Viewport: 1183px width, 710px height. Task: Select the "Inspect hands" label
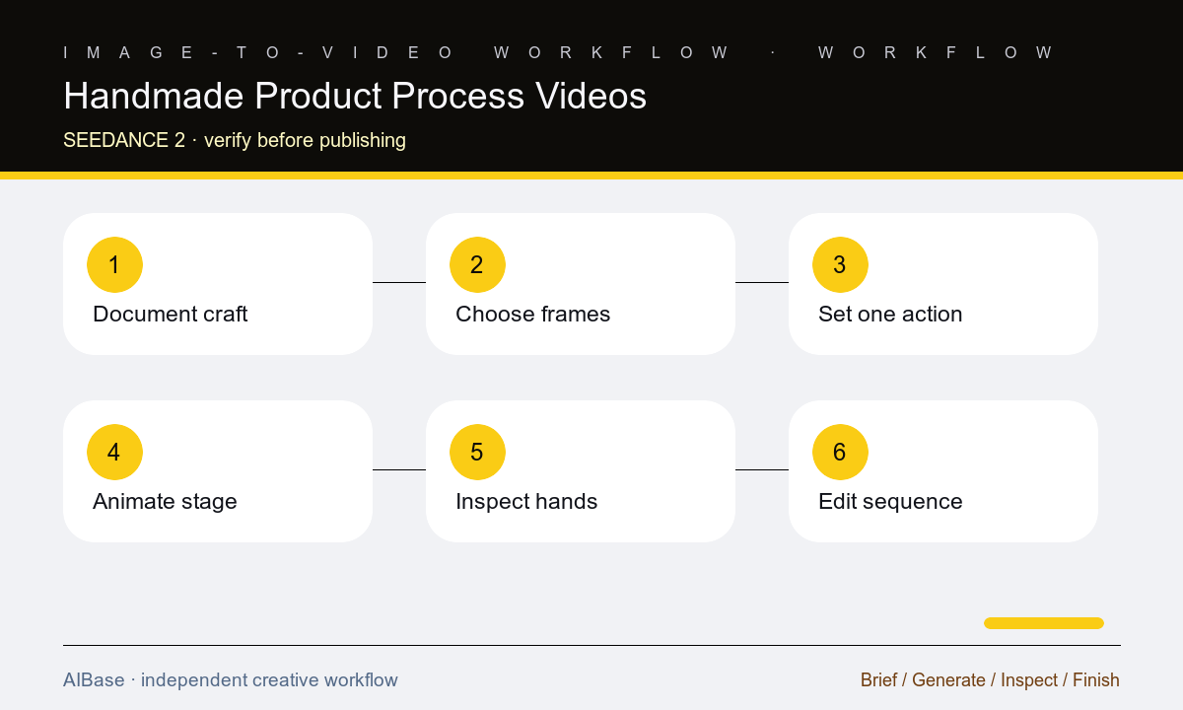click(x=526, y=501)
